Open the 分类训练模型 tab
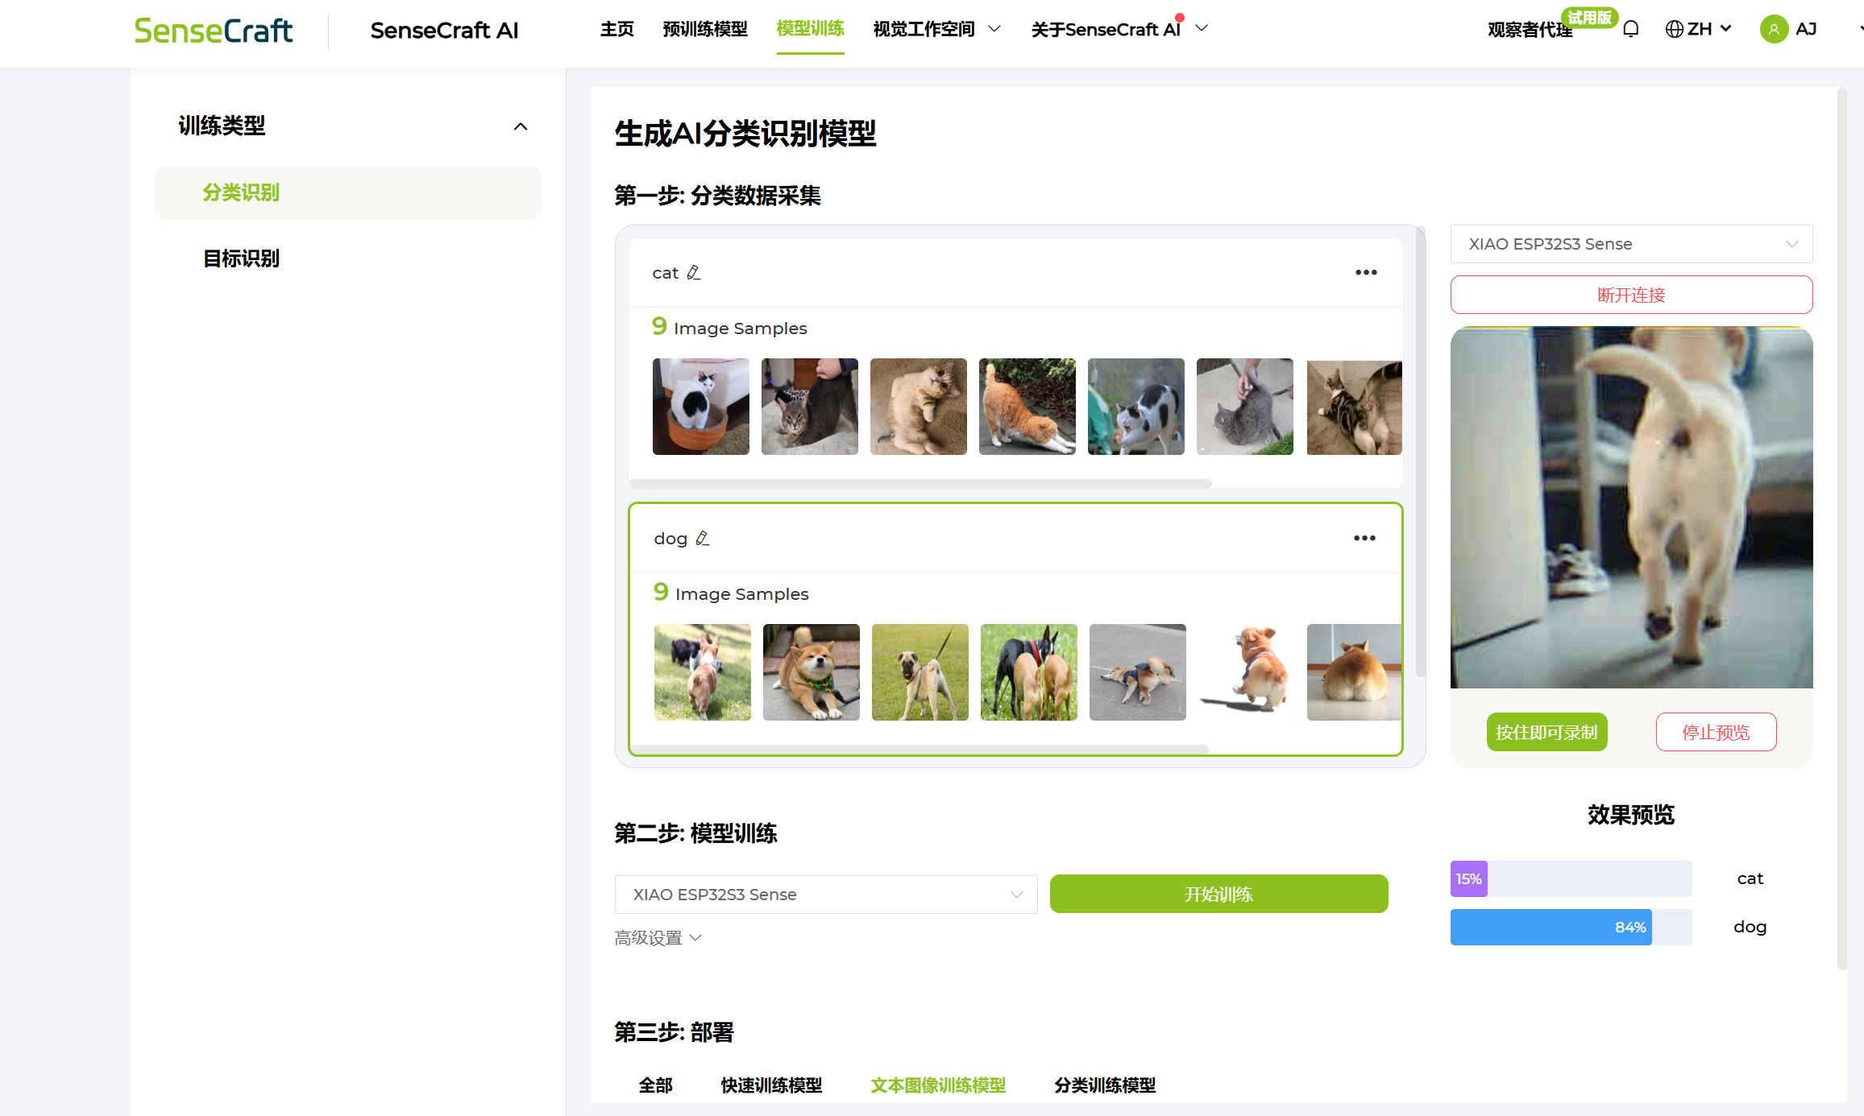 1105,1085
